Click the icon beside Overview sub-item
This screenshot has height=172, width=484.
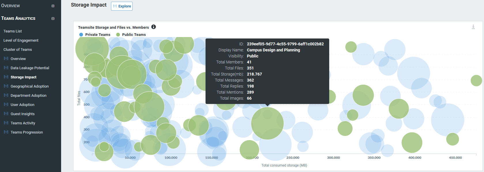[x=6, y=59]
